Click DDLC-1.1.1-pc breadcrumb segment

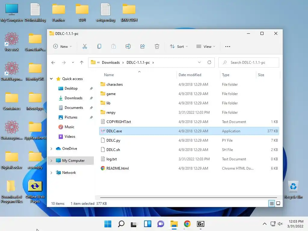[x=138, y=63]
